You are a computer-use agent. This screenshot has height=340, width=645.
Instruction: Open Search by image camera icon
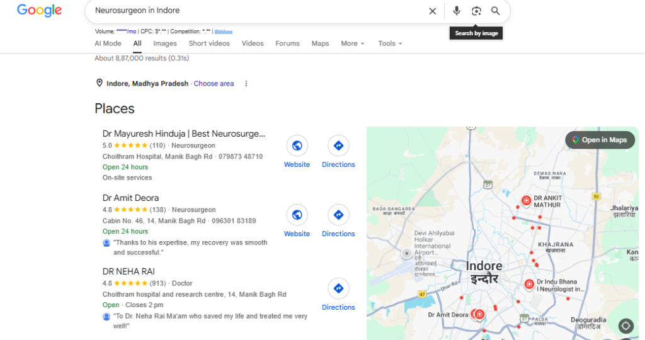pyautogui.click(x=476, y=11)
